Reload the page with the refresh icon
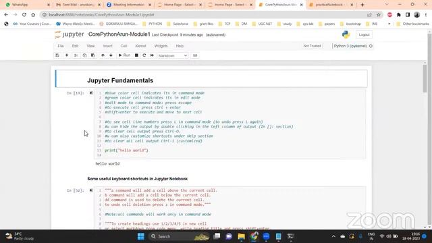The height and width of the screenshot is (243, 432). [24, 15]
